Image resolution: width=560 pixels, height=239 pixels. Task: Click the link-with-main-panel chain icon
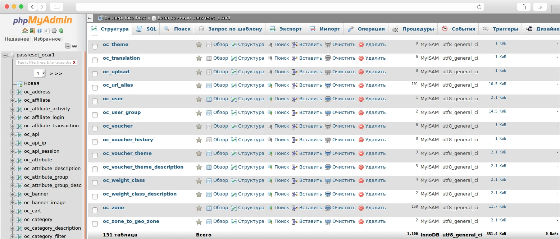pos(74,46)
